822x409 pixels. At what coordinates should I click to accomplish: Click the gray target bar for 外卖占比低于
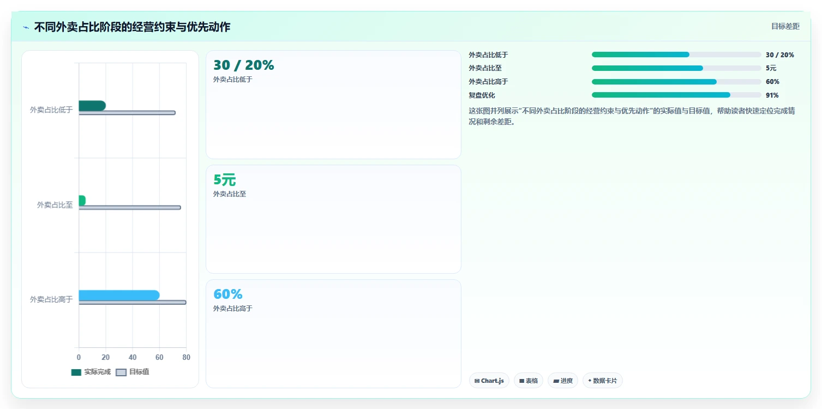tap(127, 113)
